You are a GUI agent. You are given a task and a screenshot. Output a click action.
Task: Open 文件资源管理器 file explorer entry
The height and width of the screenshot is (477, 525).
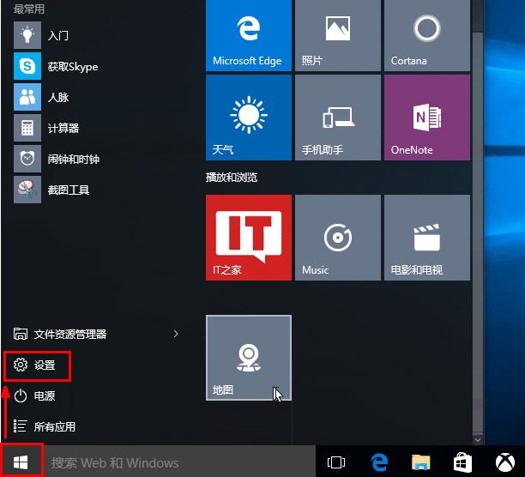coord(60,334)
